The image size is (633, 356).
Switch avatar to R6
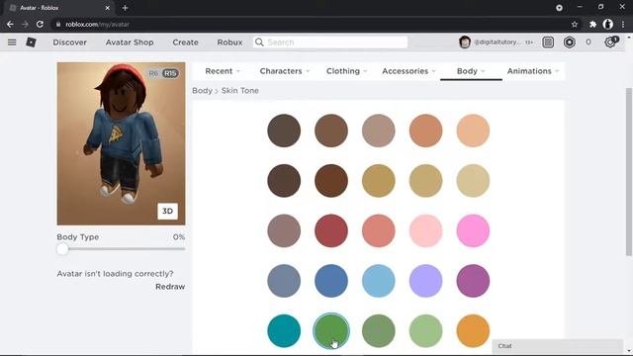(153, 73)
